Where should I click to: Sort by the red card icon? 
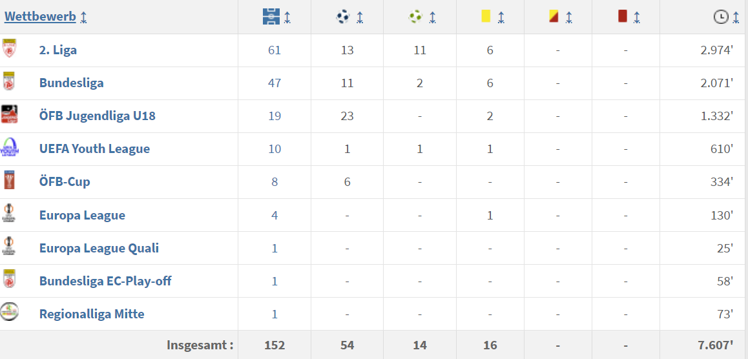click(623, 17)
